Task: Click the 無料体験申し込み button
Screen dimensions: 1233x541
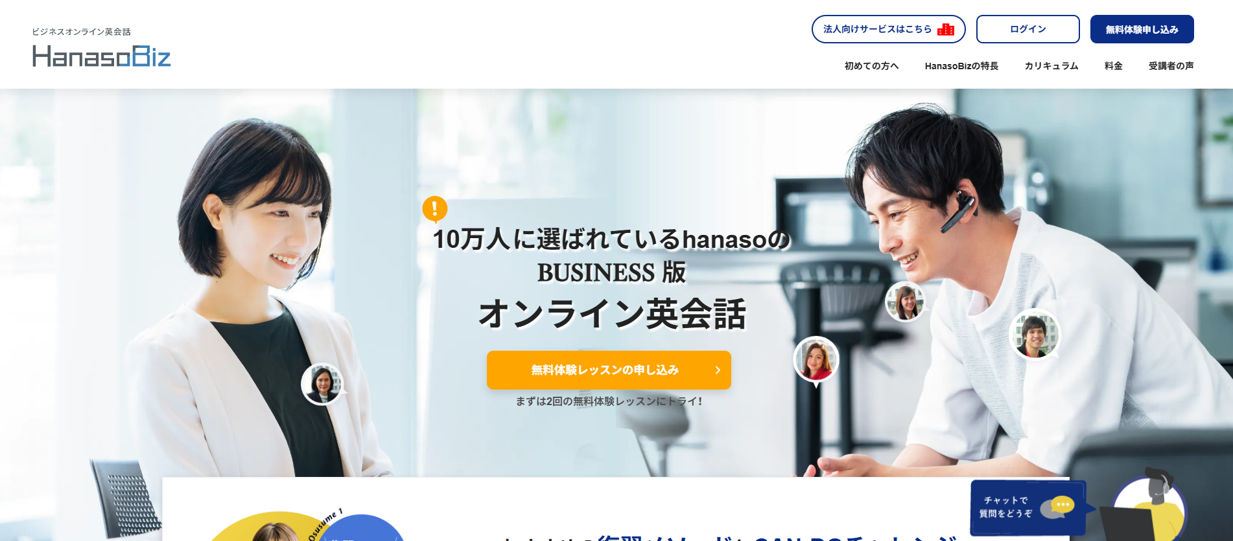Action: (1142, 29)
